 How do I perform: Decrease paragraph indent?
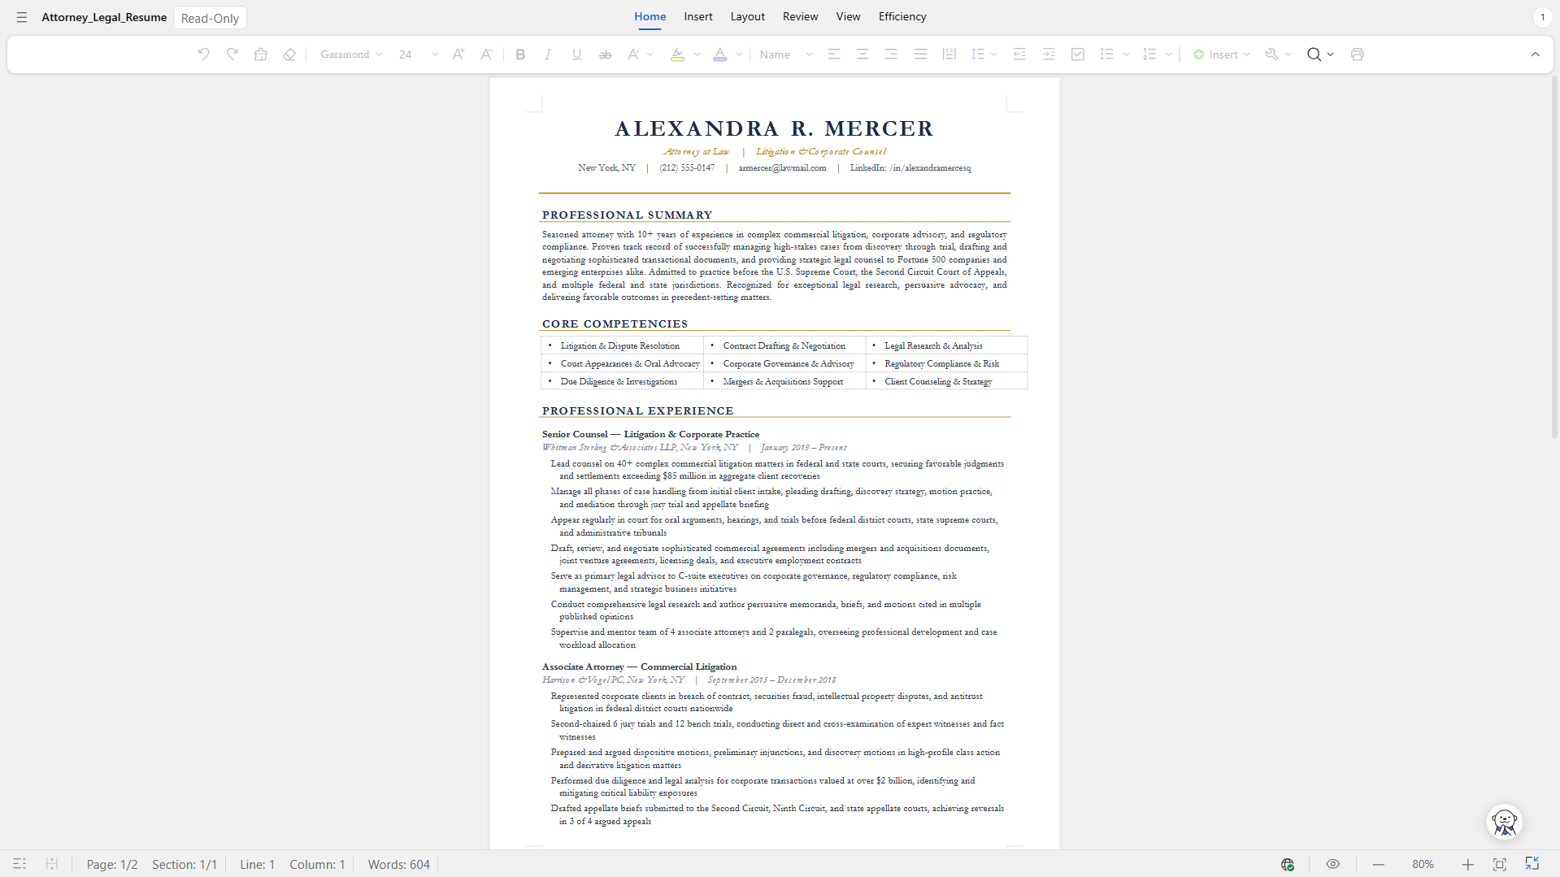click(1019, 54)
